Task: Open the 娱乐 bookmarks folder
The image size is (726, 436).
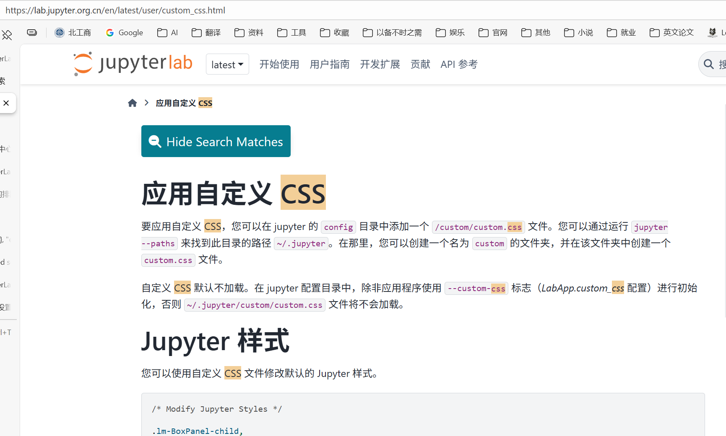Action: pyautogui.click(x=450, y=33)
